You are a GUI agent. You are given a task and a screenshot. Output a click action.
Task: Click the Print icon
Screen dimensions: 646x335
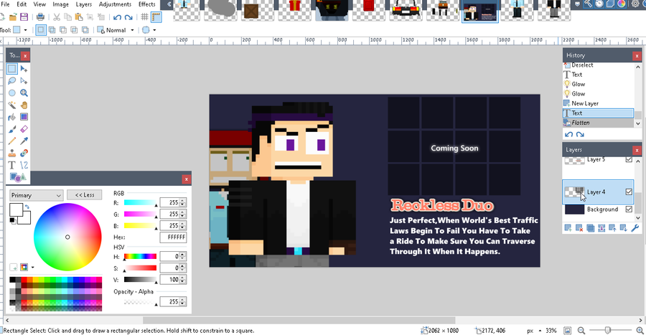click(x=40, y=17)
